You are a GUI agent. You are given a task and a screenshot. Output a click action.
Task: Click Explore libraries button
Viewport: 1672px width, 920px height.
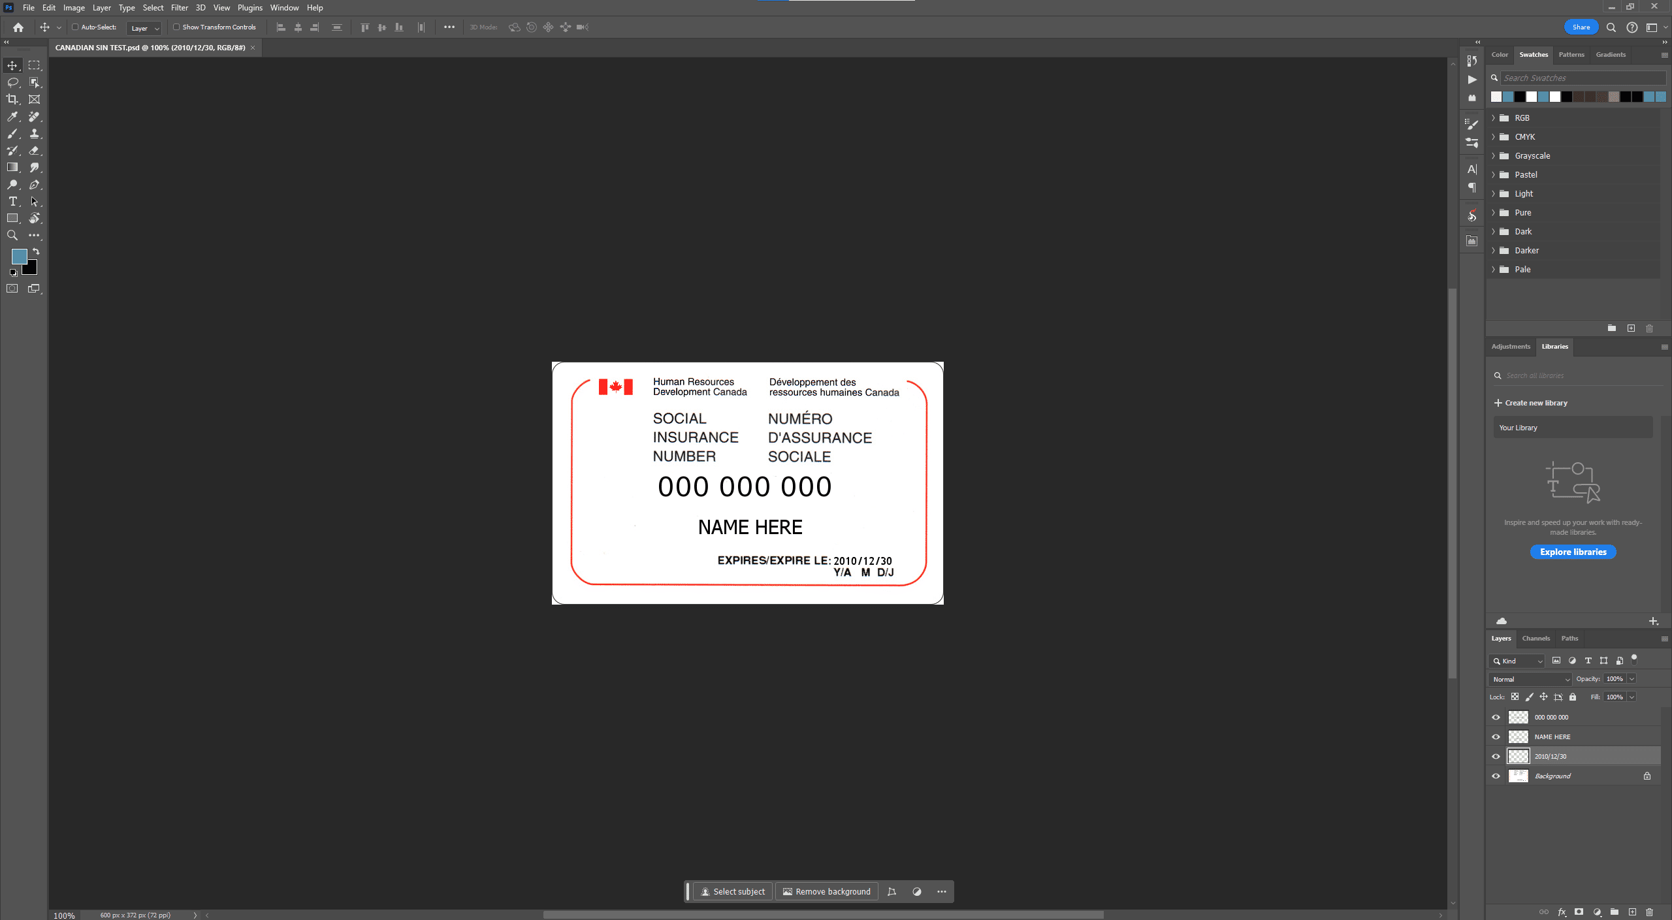(1573, 552)
